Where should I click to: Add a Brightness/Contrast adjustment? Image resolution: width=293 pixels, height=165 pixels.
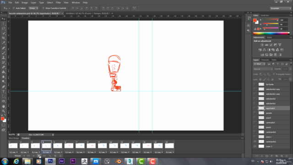pos(262,45)
